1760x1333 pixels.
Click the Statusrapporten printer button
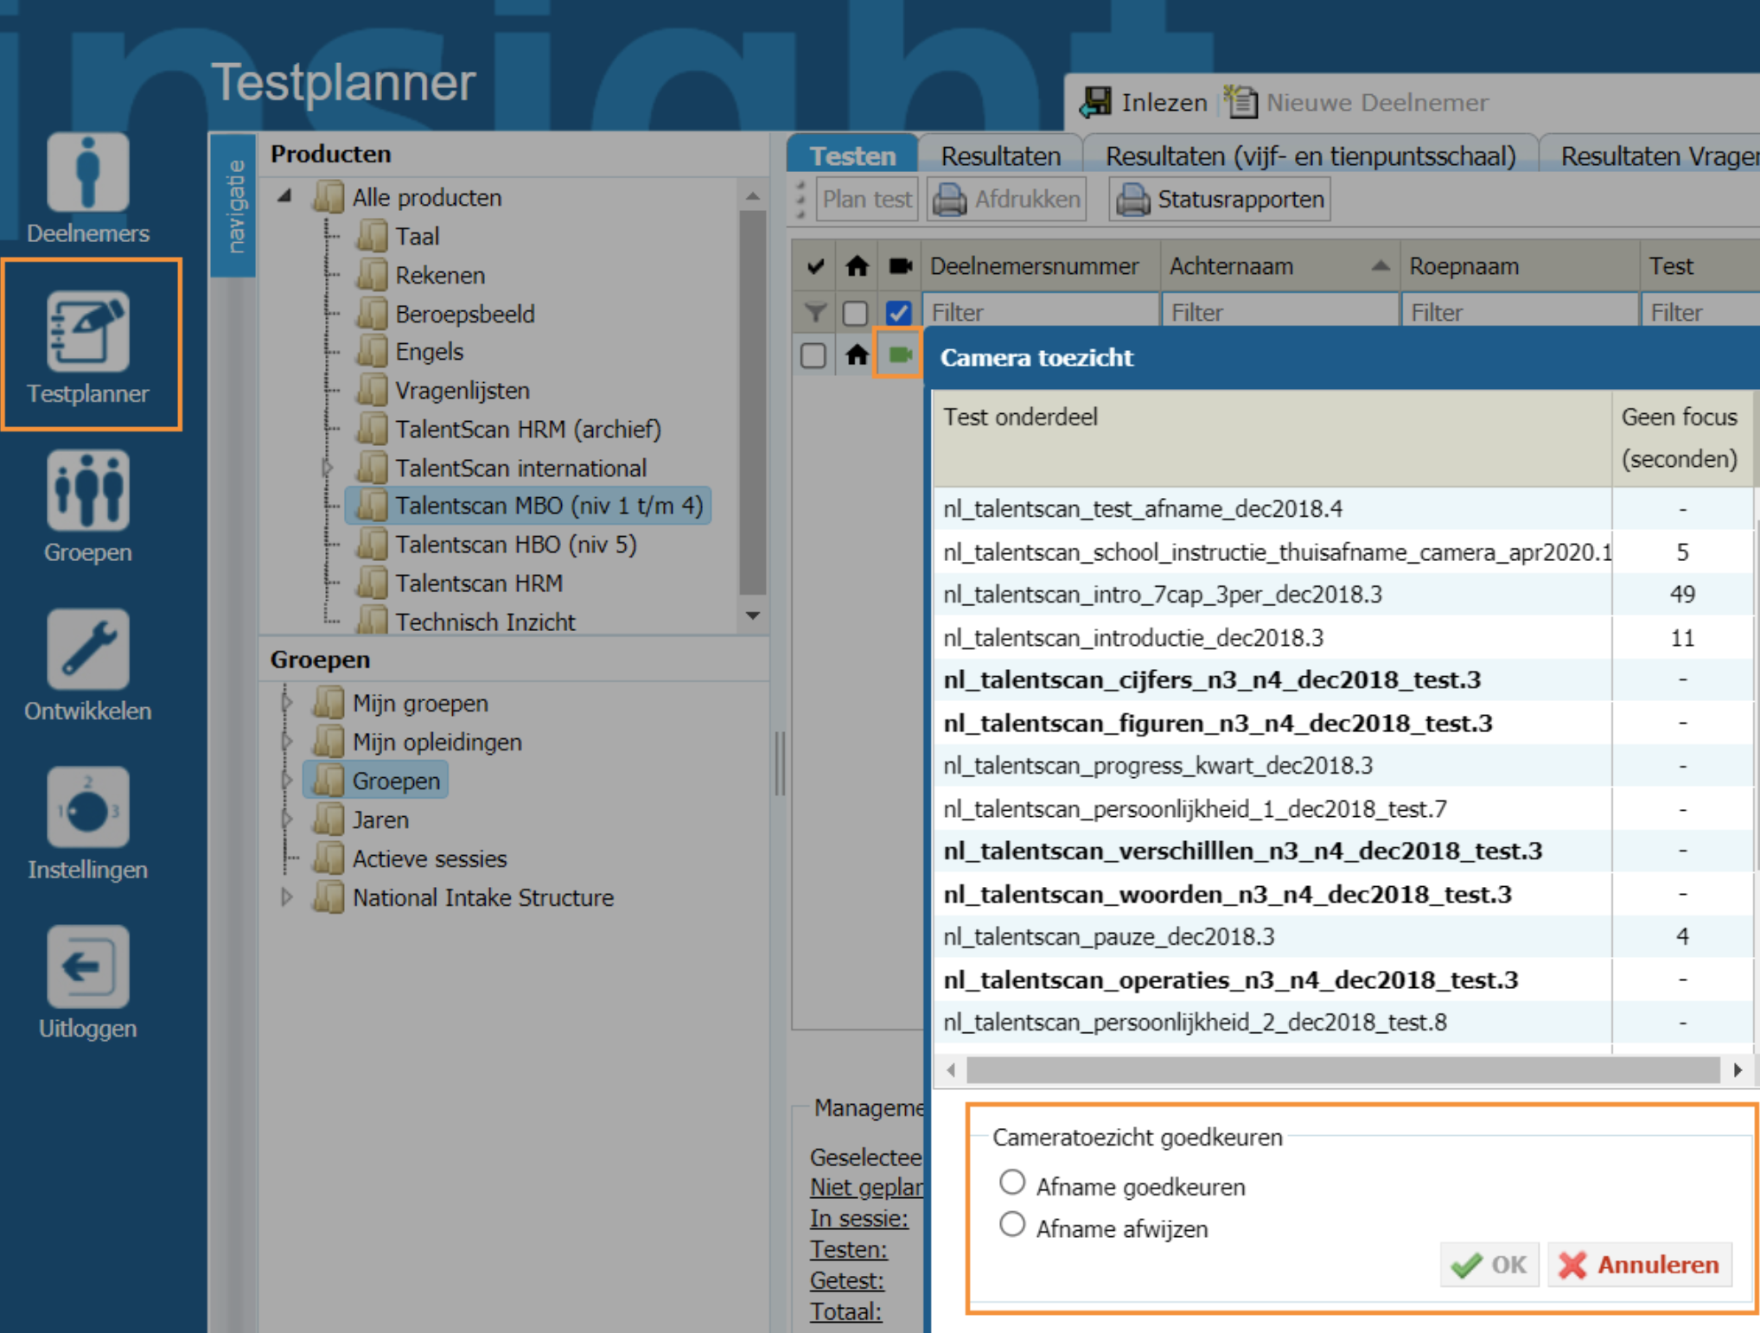(x=1220, y=200)
